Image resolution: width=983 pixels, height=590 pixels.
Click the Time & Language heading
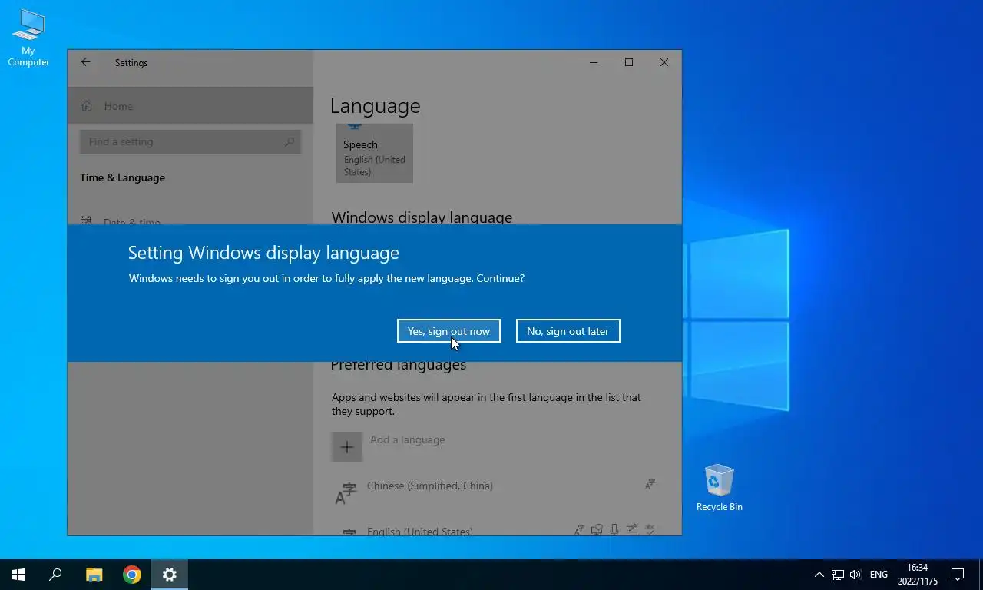click(x=122, y=177)
